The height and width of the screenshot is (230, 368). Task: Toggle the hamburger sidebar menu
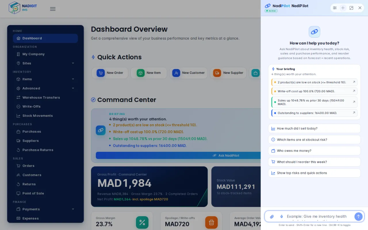pos(53,9)
